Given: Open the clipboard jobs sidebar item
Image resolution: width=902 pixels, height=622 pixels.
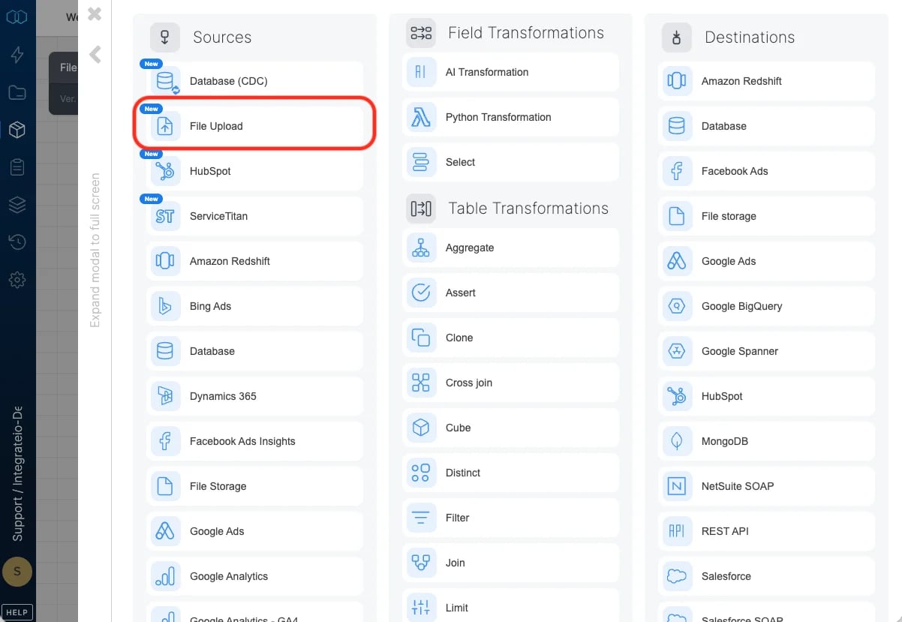Looking at the screenshot, I should click(x=17, y=167).
